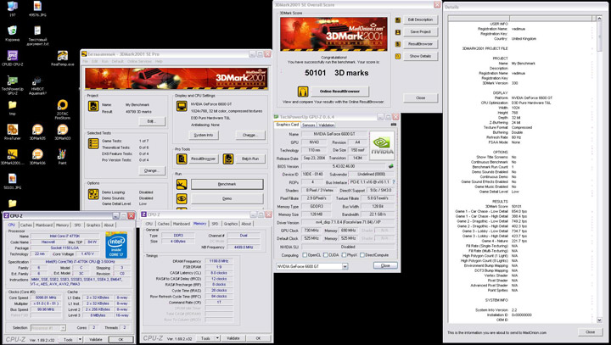Click the Batch Run icon in Pro Tools
611x345 pixels.
228,159
